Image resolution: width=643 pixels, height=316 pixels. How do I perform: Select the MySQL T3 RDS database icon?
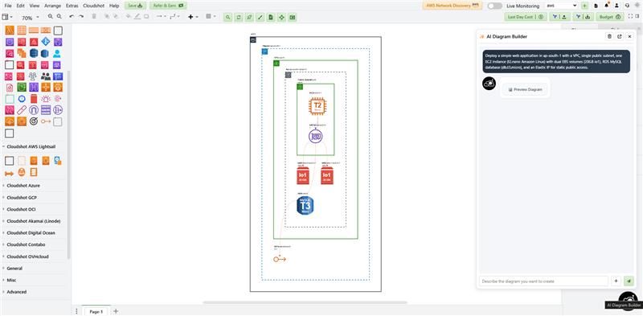305,206
